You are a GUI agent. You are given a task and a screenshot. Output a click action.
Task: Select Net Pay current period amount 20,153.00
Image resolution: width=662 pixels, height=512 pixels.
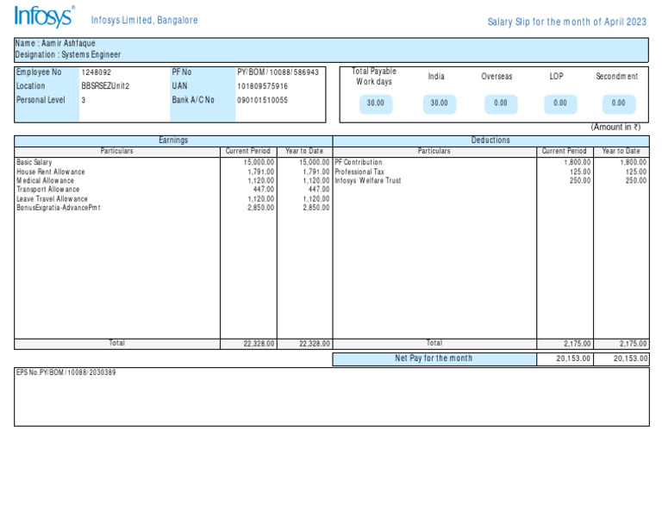(x=573, y=359)
